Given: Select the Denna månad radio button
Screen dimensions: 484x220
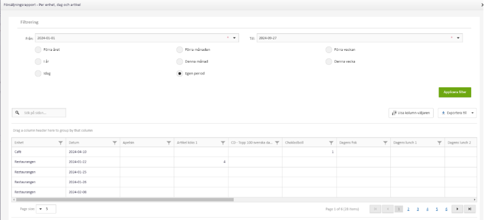Looking at the screenshot, I should coord(180,61).
